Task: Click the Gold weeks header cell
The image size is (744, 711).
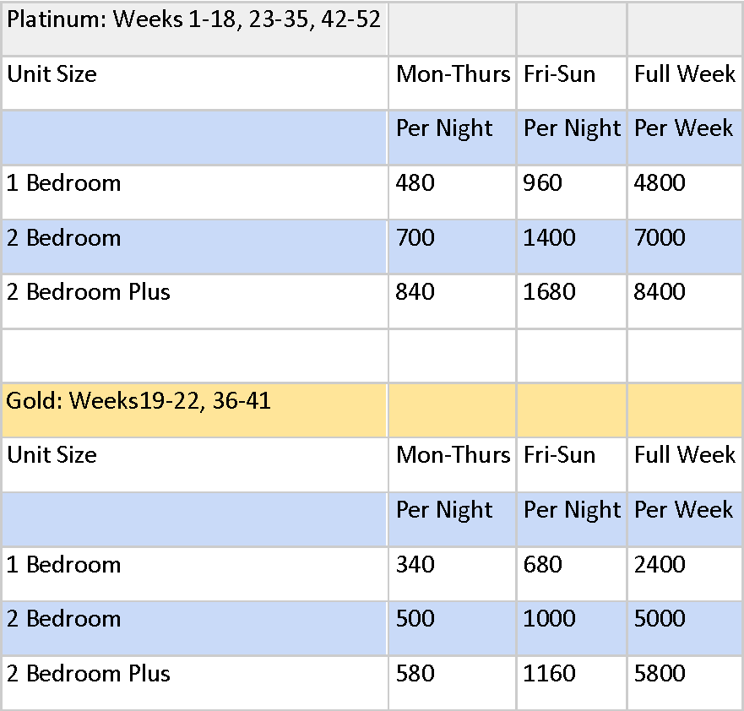Action: point(194,410)
